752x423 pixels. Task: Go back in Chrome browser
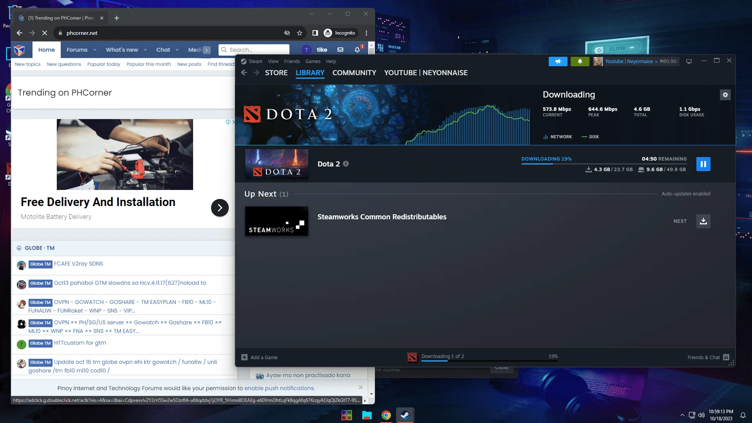[x=20, y=33]
